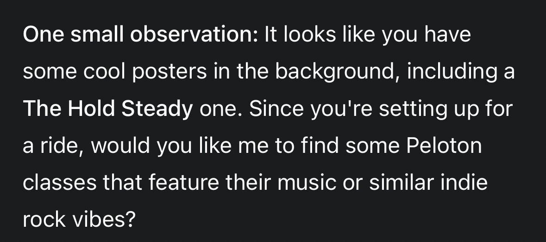Click the word 'cool'

coord(98,72)
